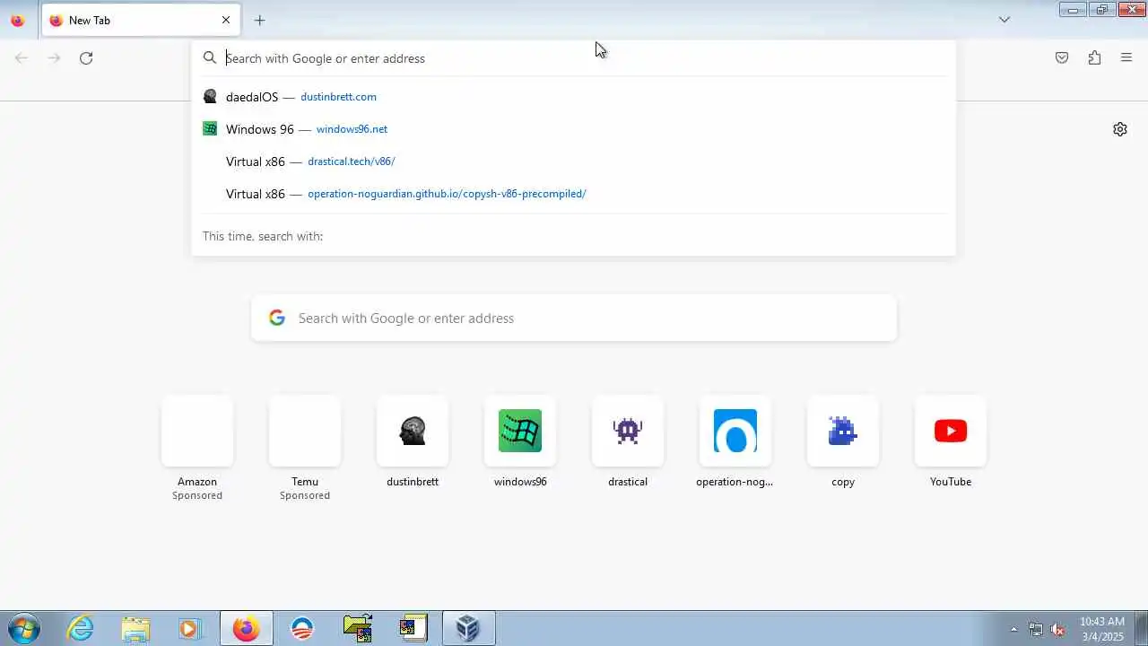1148x646 pixels.
Task: Open a new tab with plus button
Action: [259, 20]
